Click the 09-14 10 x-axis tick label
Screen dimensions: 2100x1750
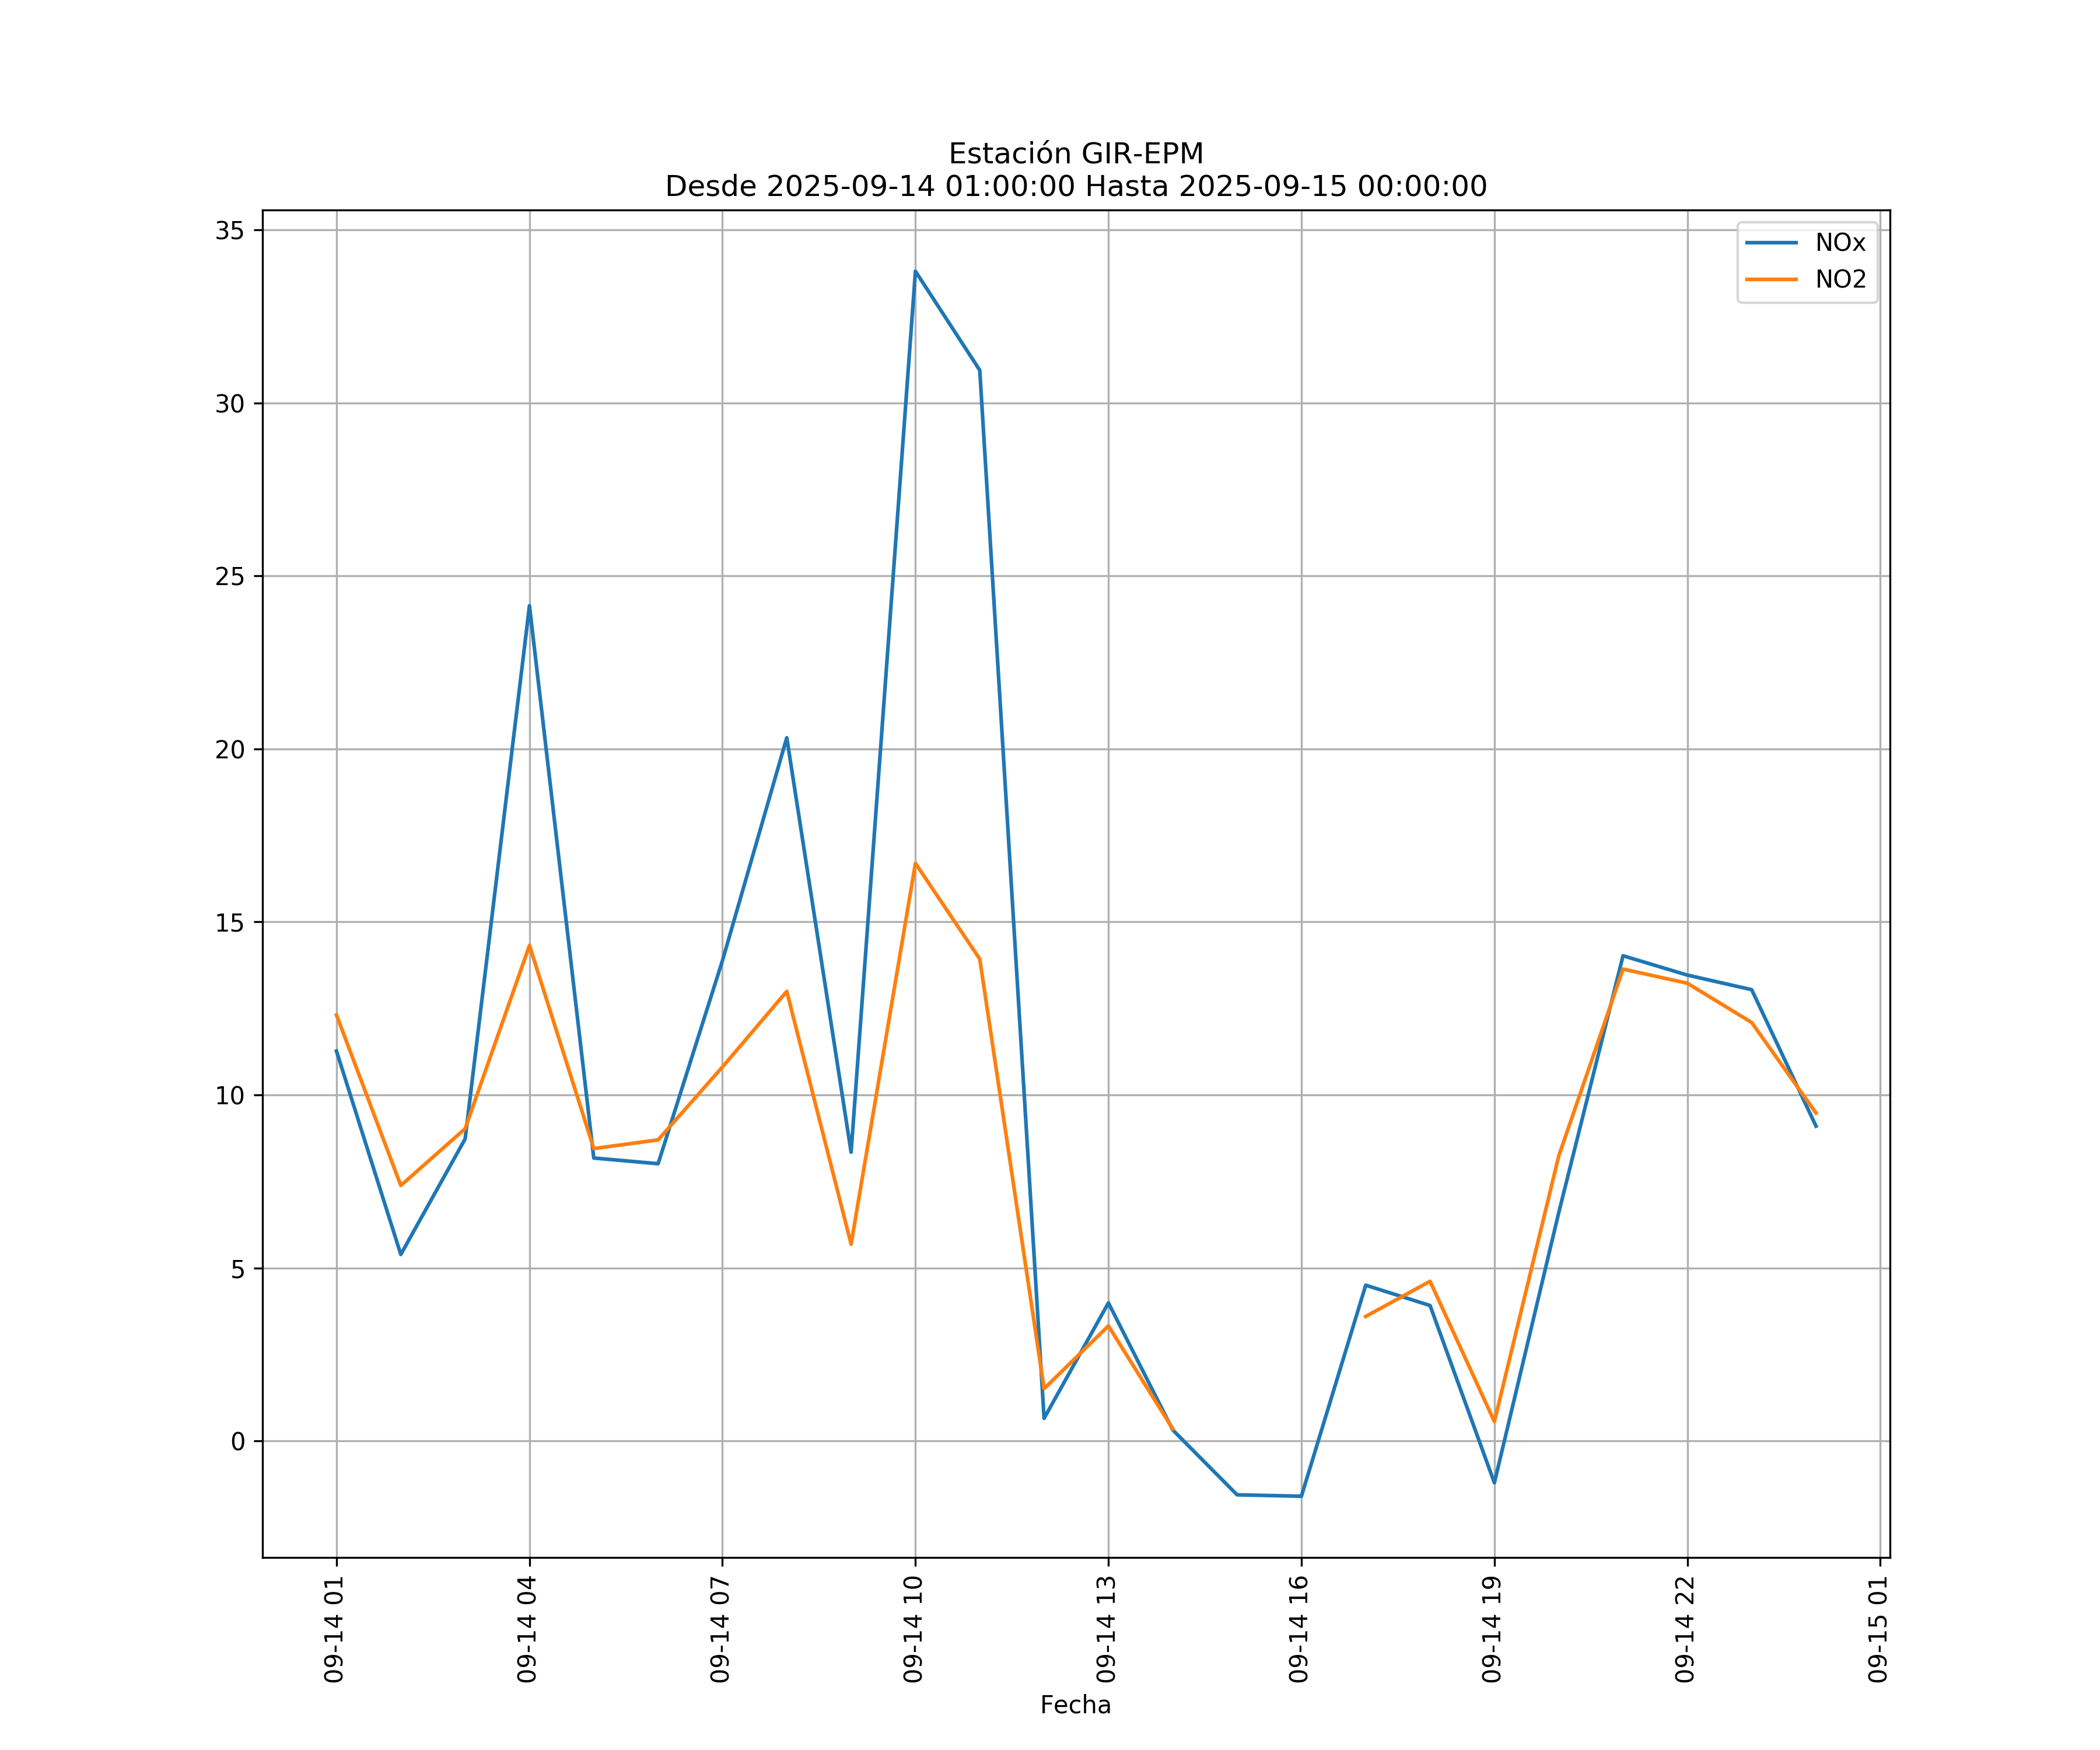pos(913,1629)
